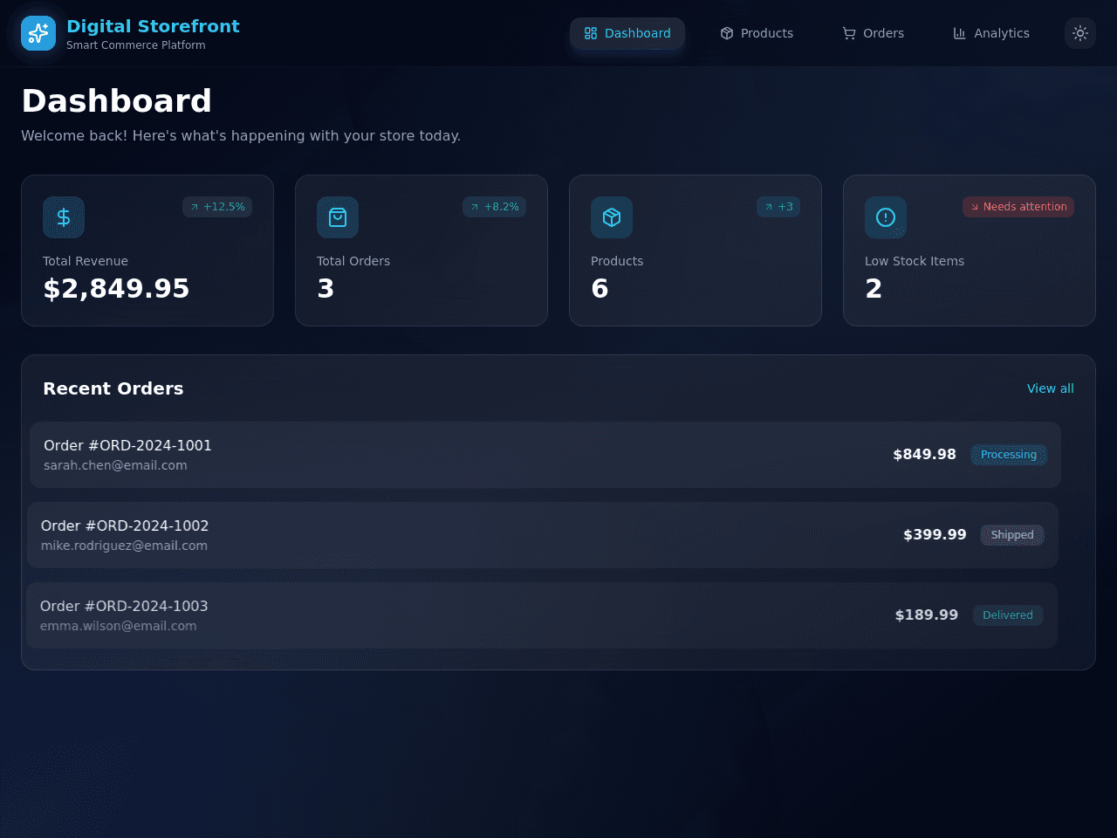
Task: Click the $2,849.95 Total Revenue value
Action: point(116,288)
